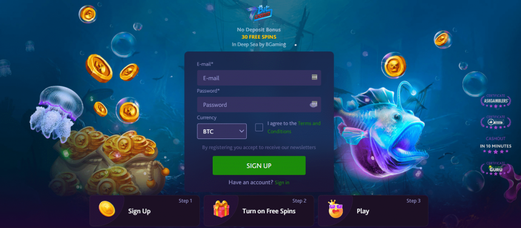Open the Sign in link
Viewport: 521px width, 228px height.
(x=282, y=183)
